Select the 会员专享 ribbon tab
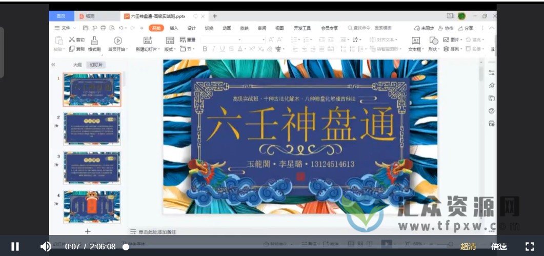This screenshot has height=256, width=544. coord(330,28)
